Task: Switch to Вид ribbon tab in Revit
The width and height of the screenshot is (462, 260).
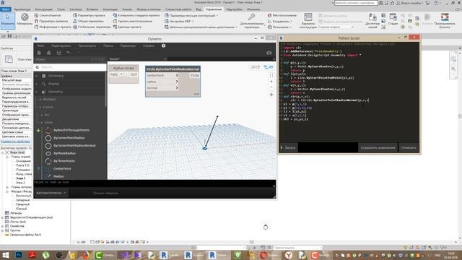Action: 199,9
